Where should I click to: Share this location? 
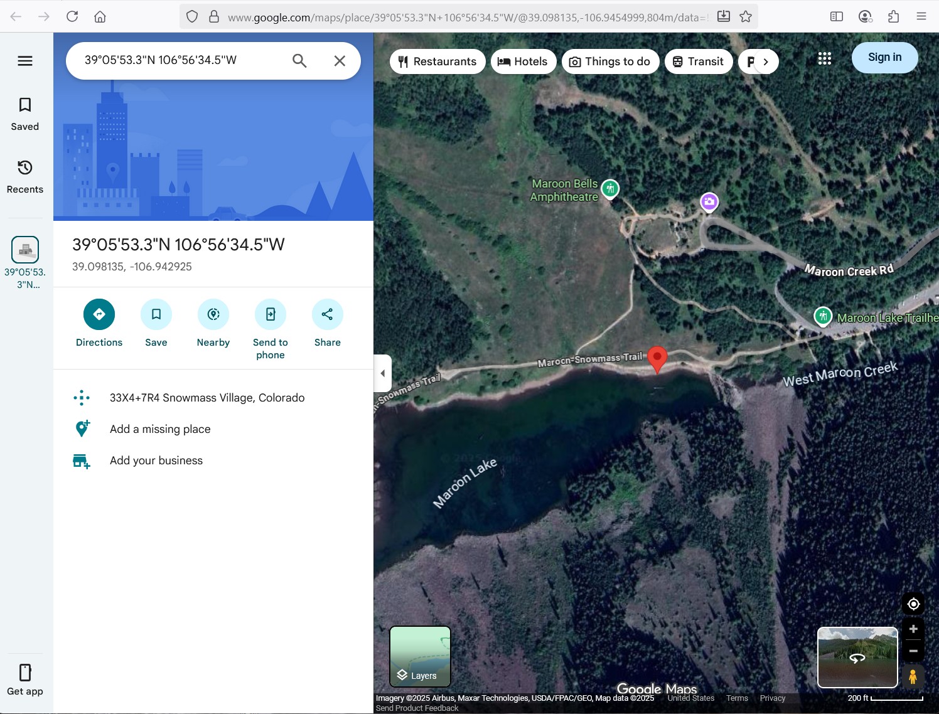pyautogui.click(x=328, y=323)
